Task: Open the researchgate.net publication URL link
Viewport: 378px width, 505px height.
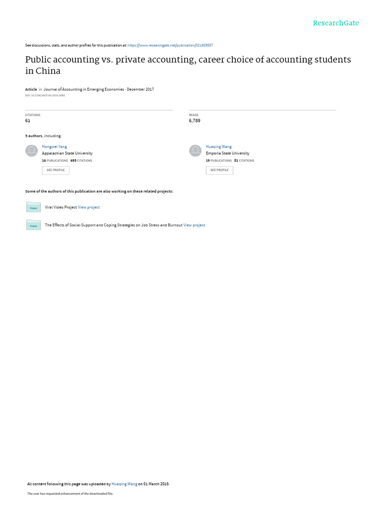Action: click(x=170, y=45)
